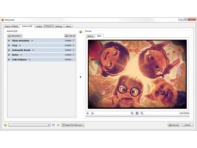Click the Add action button
The height and width of the screenshot is (148, 197).
click(x=15, y=36)
